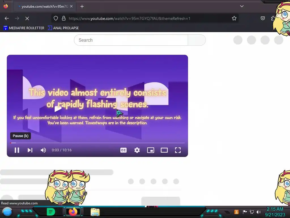Click the YouTube search field
The height and width of the screenshot is (218, 290).
click(x=131, y=40)
